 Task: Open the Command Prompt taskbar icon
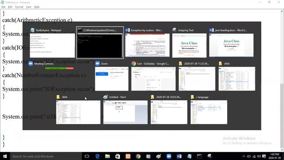tap(199, 156)
